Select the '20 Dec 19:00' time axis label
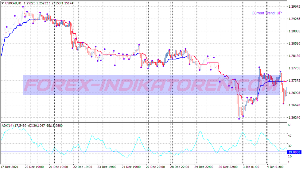303x170 pixels. pyautogui.click(x=34, y=167)
